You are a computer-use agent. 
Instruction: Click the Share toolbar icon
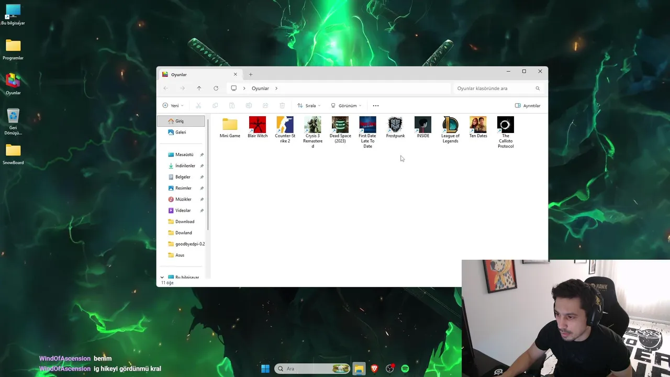(265, 106)
